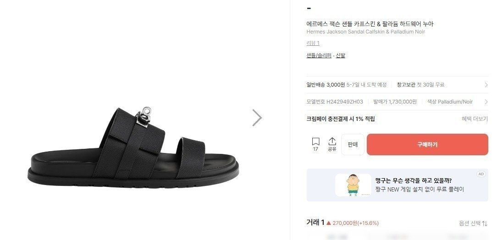Screen dimensions: 497x240
Task: Open the 짱구 character ad image
Action: 353,185
